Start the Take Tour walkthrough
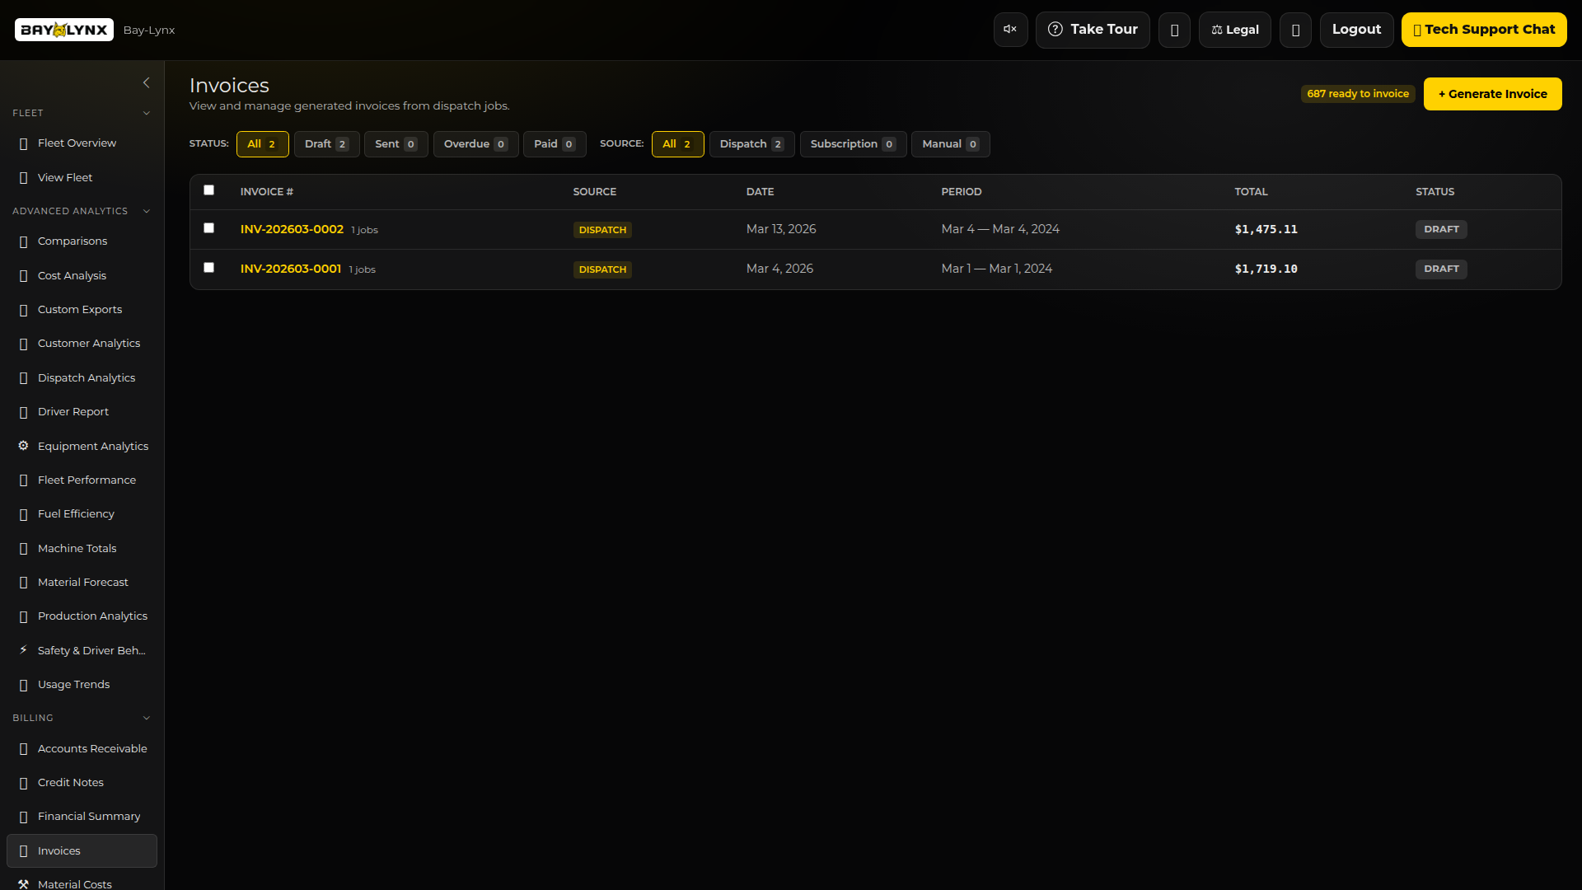The height and width of the screenshot is (890, 1582). 1093,30
